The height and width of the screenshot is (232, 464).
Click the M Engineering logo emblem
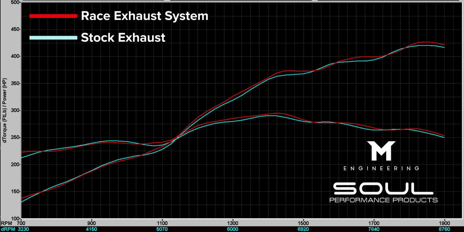click(381, 151)
